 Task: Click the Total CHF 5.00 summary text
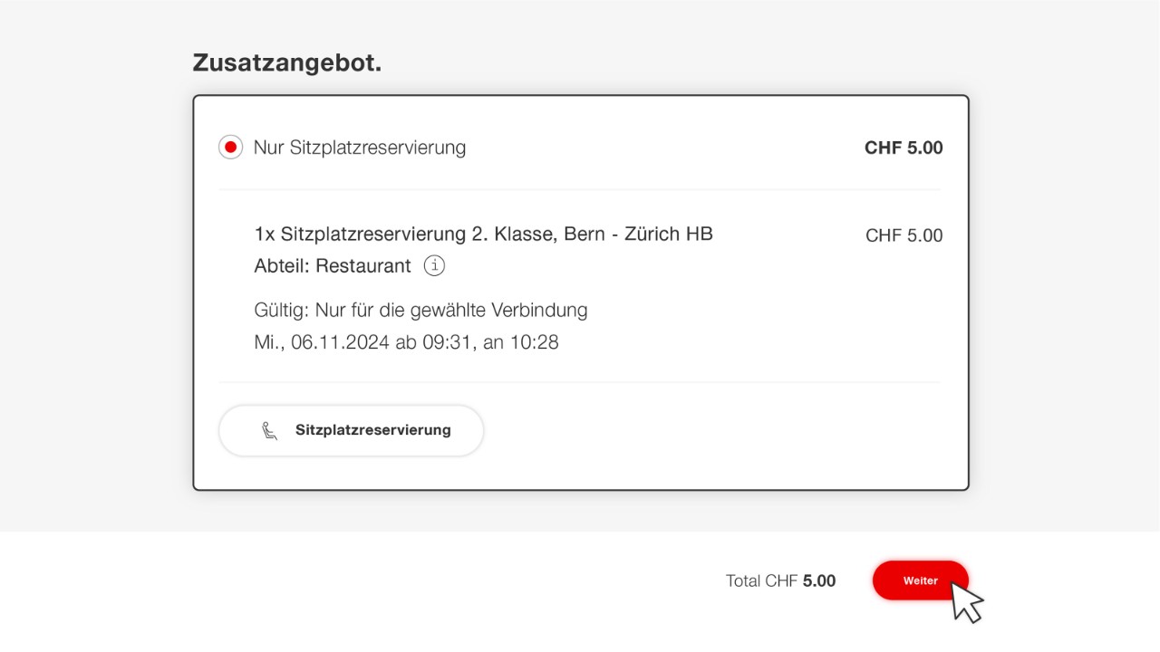780,580
